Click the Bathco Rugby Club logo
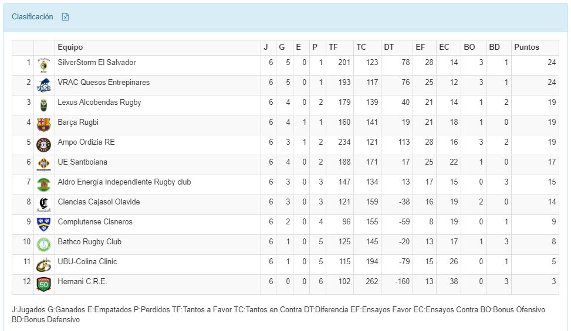The width and height of the screenshot is (571, 331). [x=43, y=244]
